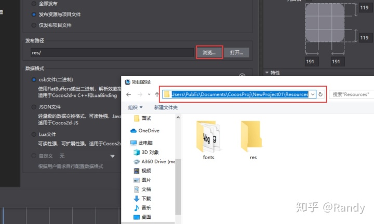374x224 pixels.
Task: Open 3D 对象 in navigation pane
Action: pyautogui.click(x=146, y=152)
